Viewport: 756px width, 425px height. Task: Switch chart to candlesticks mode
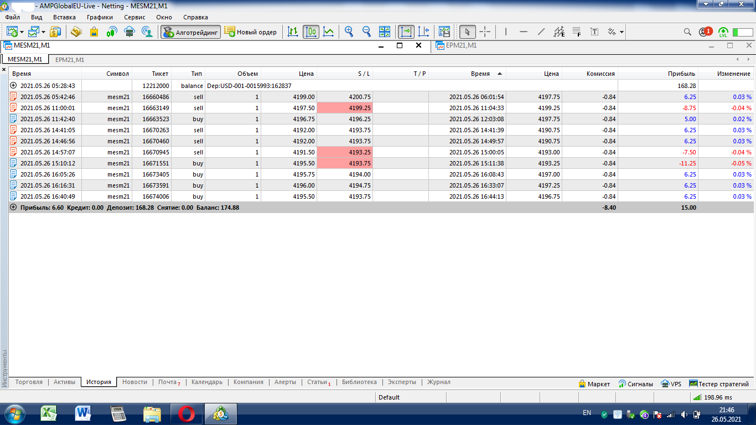pyautogui.click(x=311, y=32)
